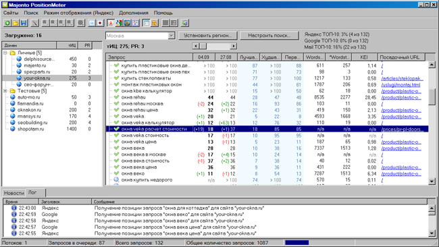Click the date scrollbar left arrow
This screenshot has width=439, height=247.
(x=196, y=46)
